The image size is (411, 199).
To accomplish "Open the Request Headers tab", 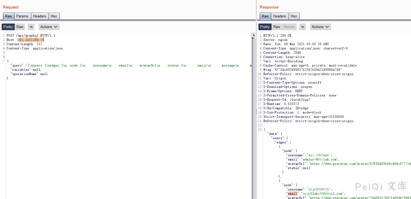I will pyautogui.click(x=39, y=16).
